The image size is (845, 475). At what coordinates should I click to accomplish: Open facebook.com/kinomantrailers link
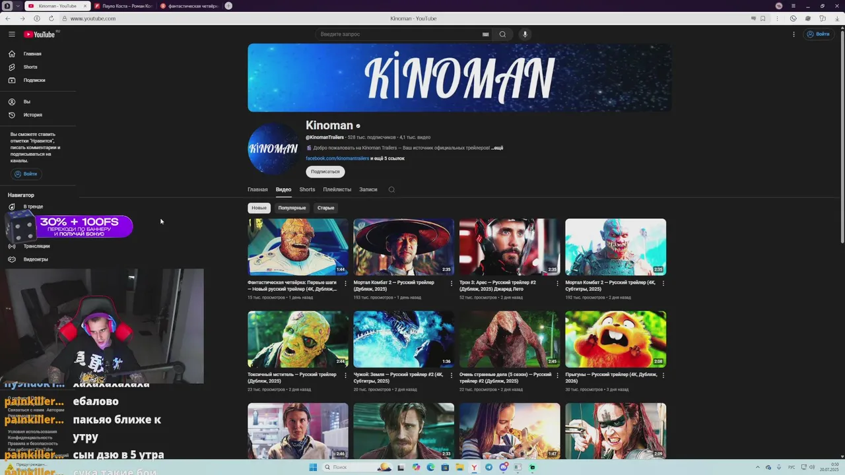337,158
